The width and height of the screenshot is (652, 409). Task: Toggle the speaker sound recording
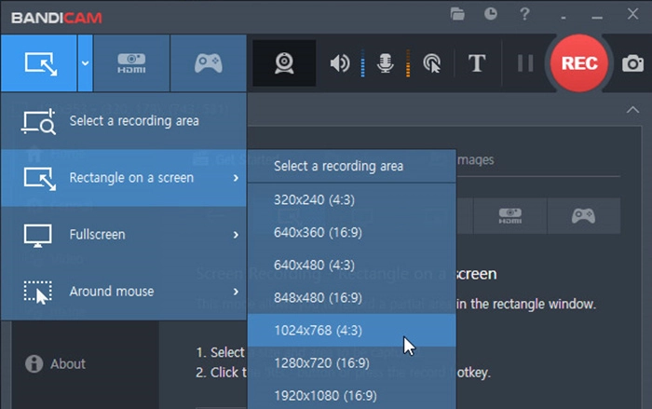(340, 63)
